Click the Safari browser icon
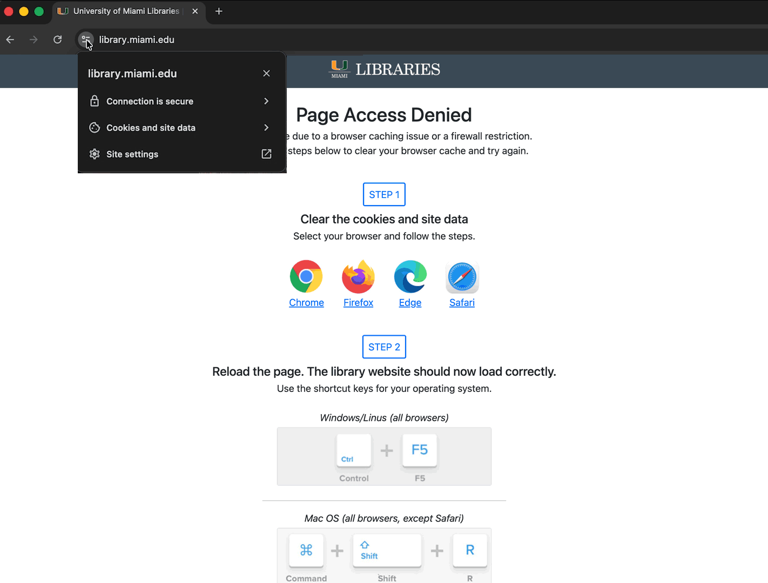The width and height of the screenshot is (768, 583). pos(462,277)
